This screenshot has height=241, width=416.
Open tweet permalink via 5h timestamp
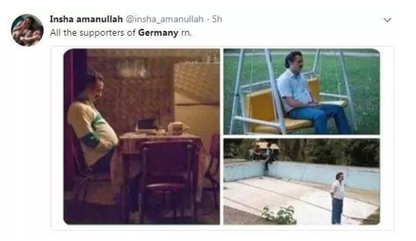click(x=217, y=19)
